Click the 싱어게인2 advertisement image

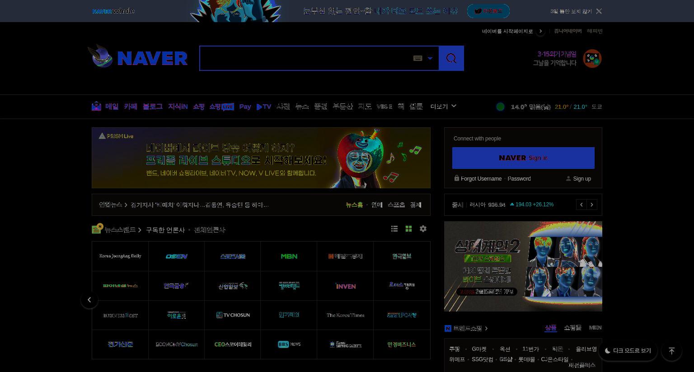[523, 266]
